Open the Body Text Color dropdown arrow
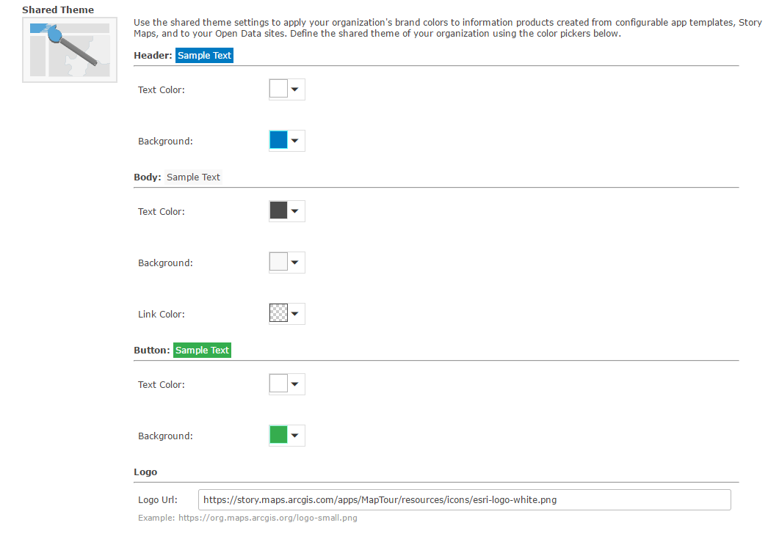 pos(295,211)
